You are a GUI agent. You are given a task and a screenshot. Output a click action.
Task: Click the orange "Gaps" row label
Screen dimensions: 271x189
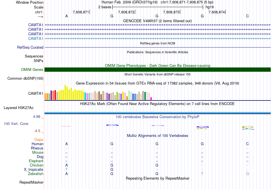(39, 139)
